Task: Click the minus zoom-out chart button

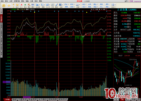Action: 102,9
